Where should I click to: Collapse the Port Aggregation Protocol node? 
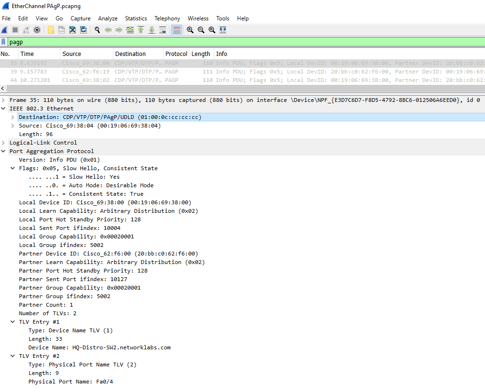point(3,151)
